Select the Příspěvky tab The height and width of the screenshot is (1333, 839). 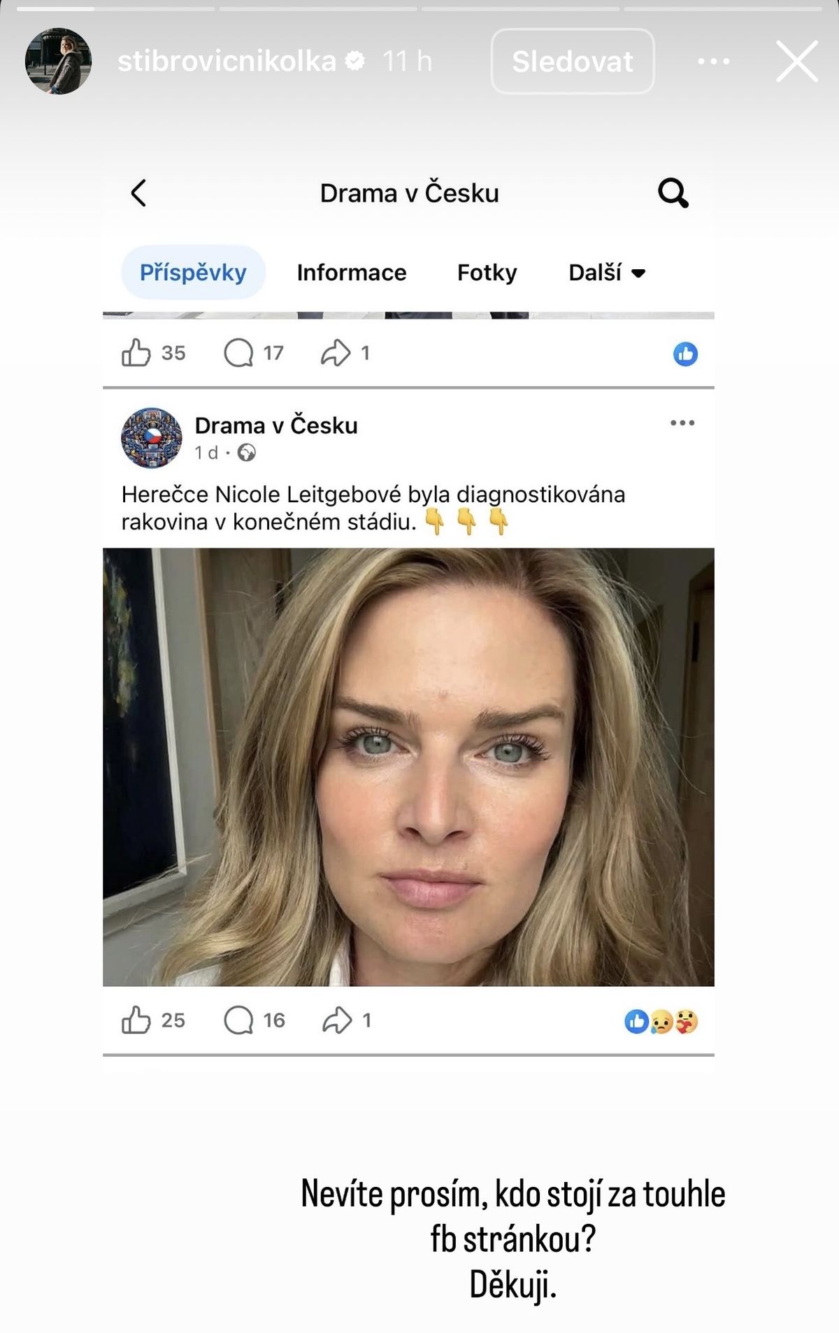[193, 273]
